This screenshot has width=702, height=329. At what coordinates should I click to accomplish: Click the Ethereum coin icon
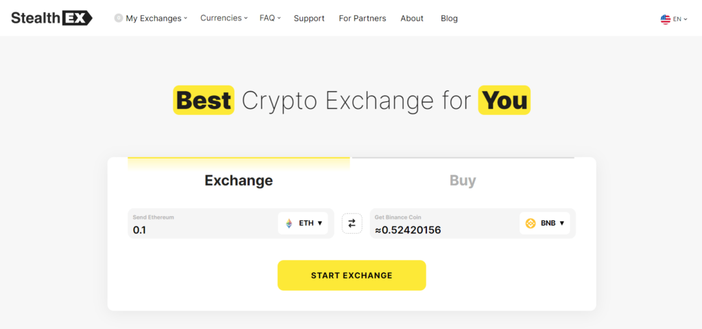click(289, 223)
